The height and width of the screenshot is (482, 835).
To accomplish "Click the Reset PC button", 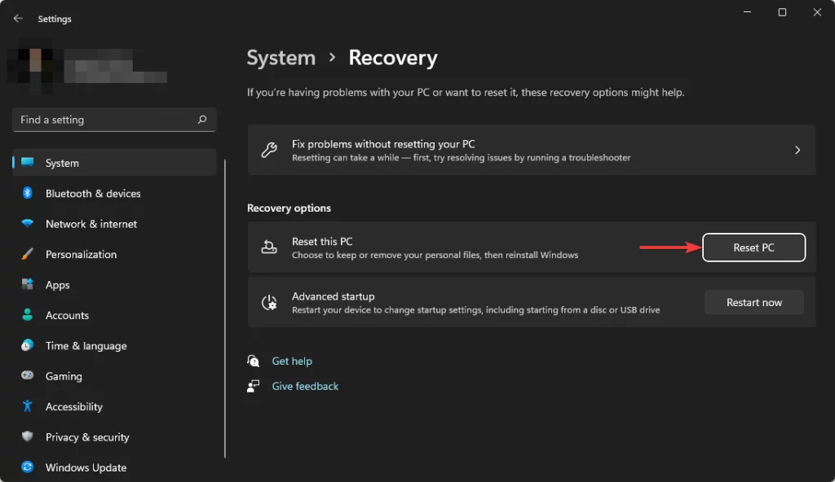I will click(753, 247).
